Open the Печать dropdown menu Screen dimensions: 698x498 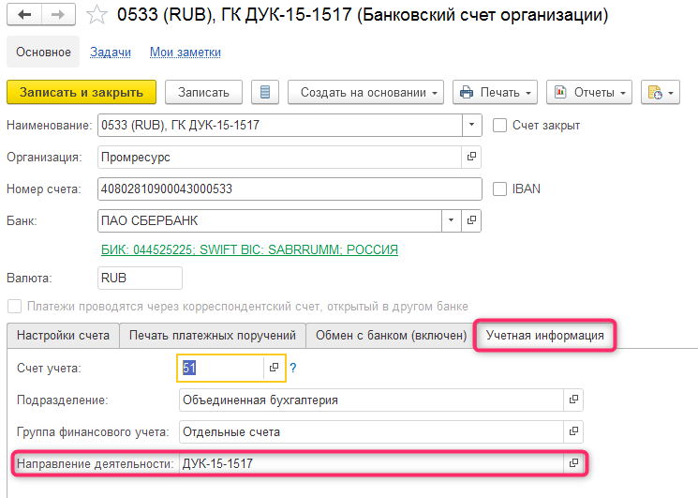(495, 92)
